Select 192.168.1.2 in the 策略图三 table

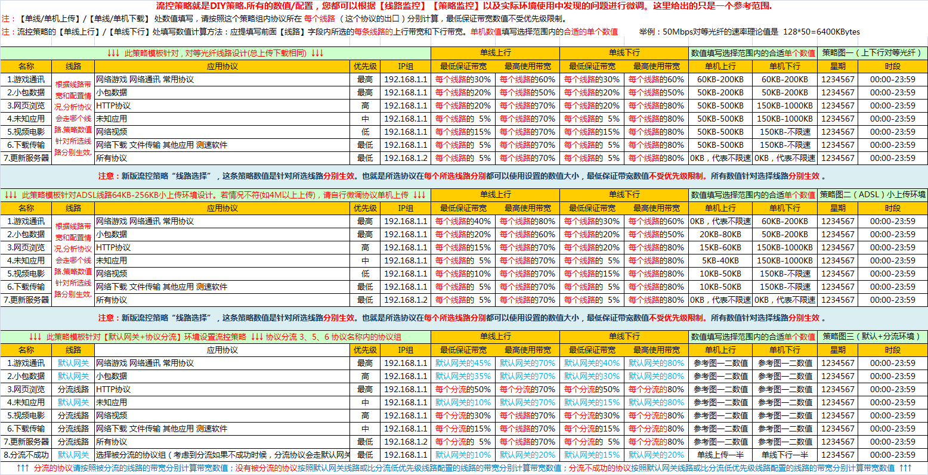click(x=406, y=442)
